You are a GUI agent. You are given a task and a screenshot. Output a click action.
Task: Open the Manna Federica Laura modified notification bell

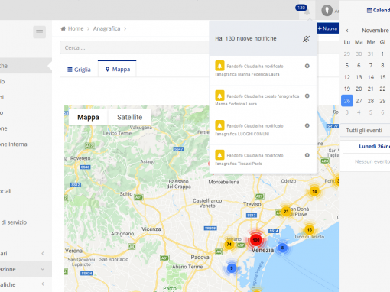click(219, 66)
